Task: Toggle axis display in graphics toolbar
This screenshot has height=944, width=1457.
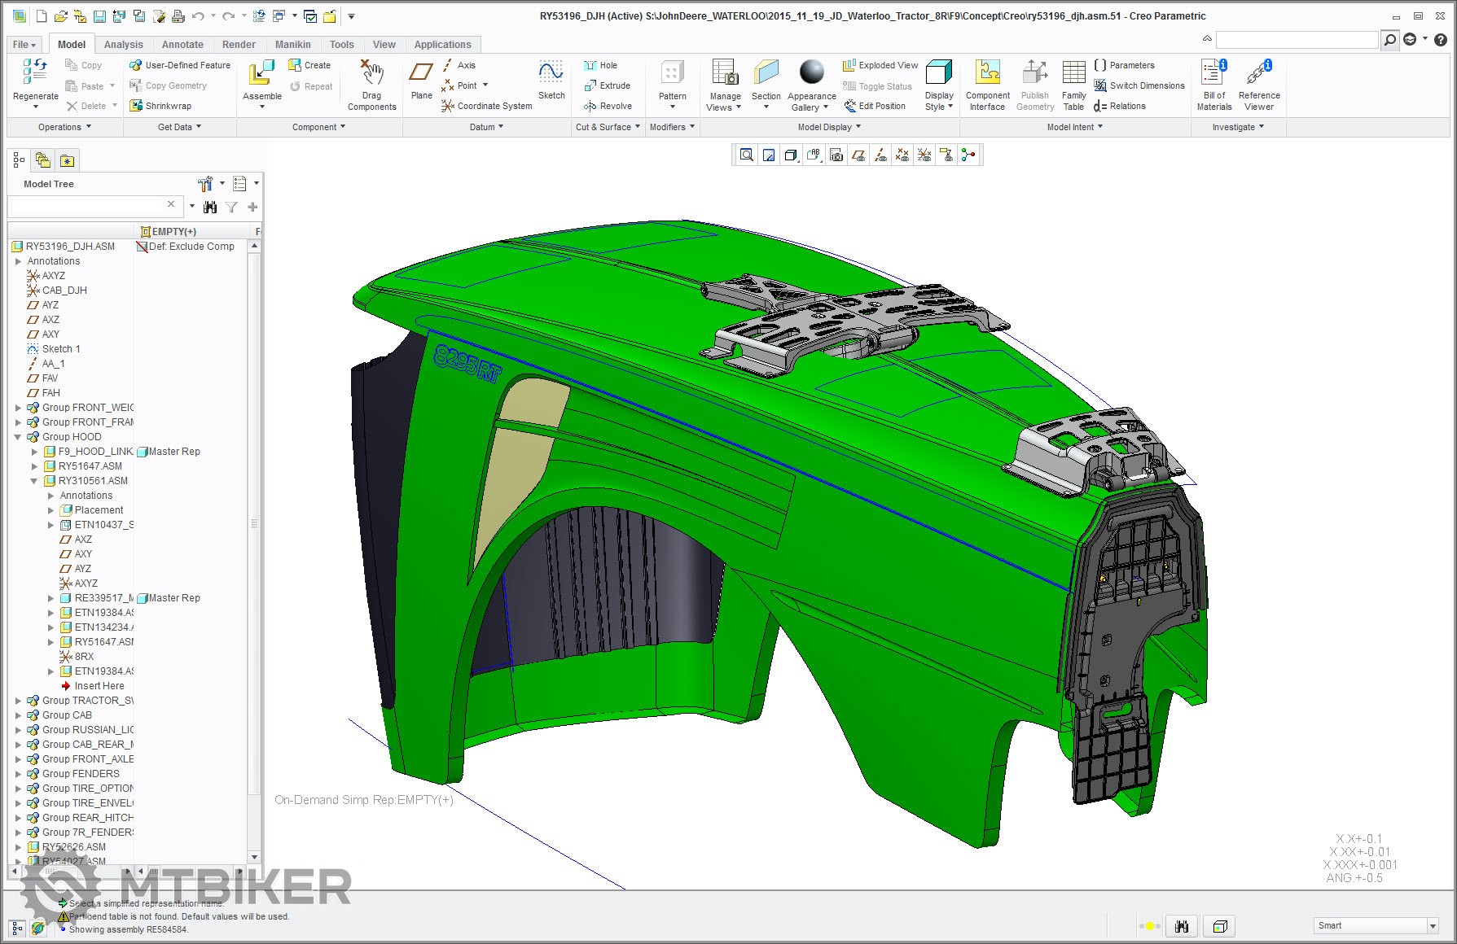Action: (880, 155)
